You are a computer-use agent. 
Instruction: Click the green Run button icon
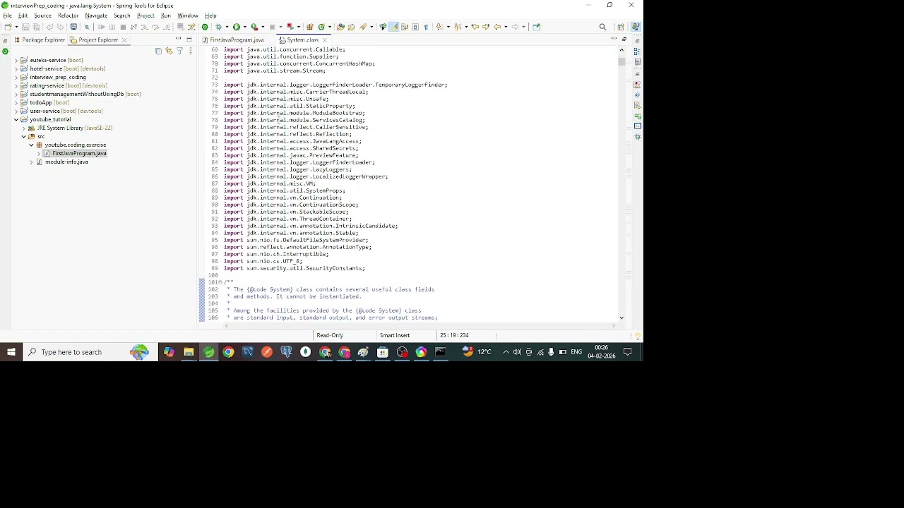(237, 27)
